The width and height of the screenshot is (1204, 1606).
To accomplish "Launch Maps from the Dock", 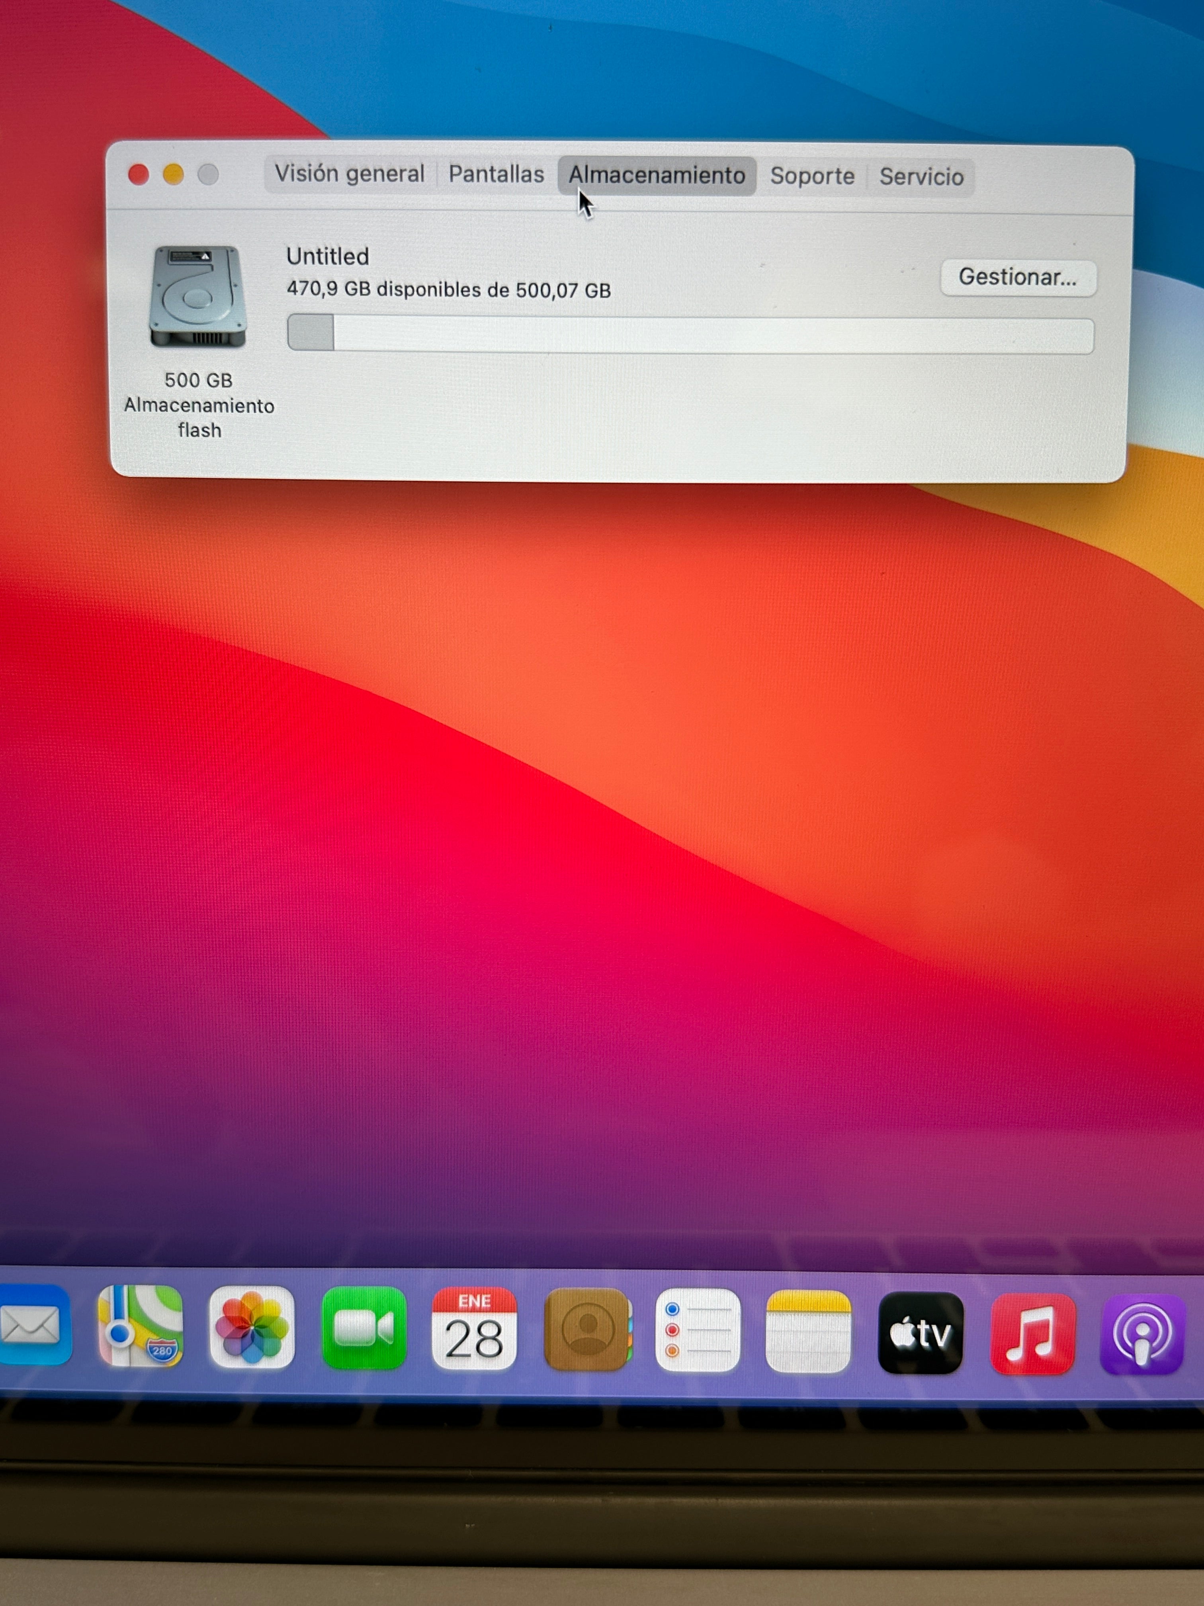I will click(x=141, y=1326).
